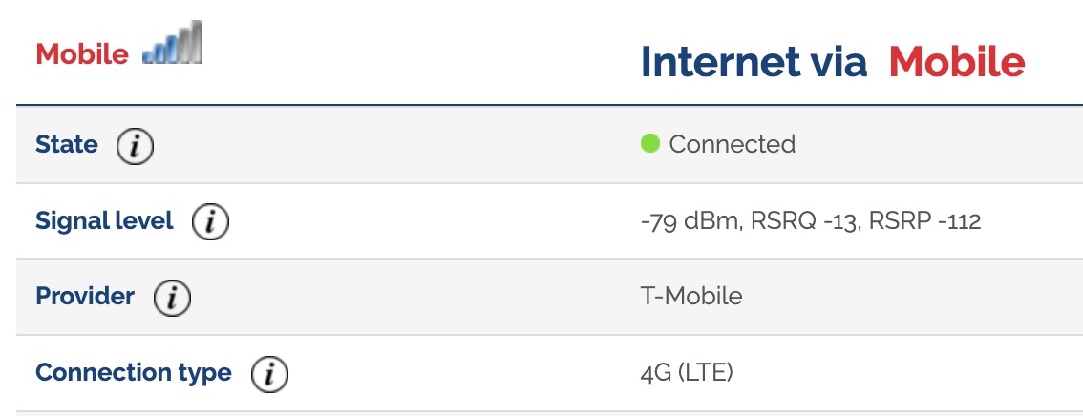
Task: Open the info icon beside Signal level
Action: [210, 221]
